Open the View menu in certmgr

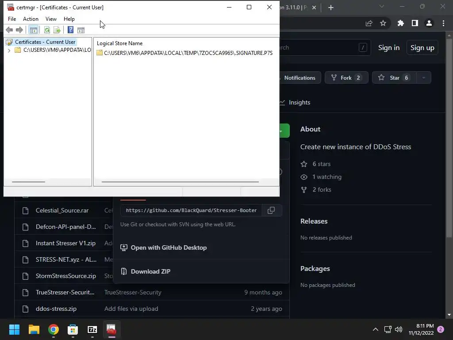51,19
